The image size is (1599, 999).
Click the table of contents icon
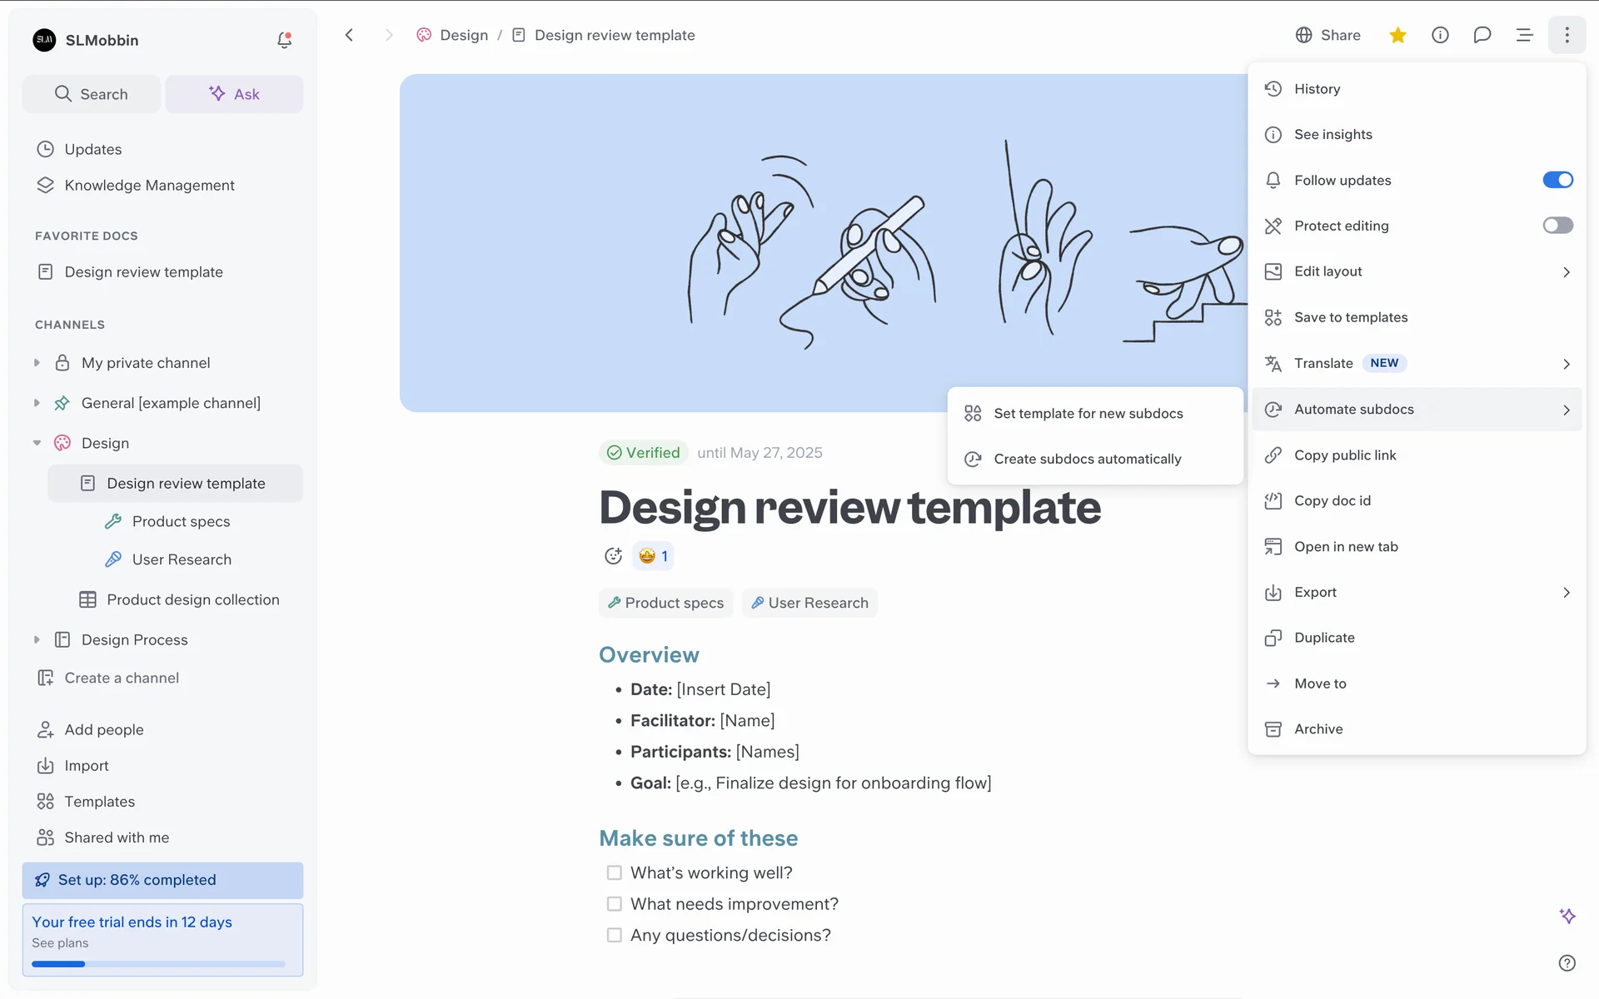tap(1524, 35)
